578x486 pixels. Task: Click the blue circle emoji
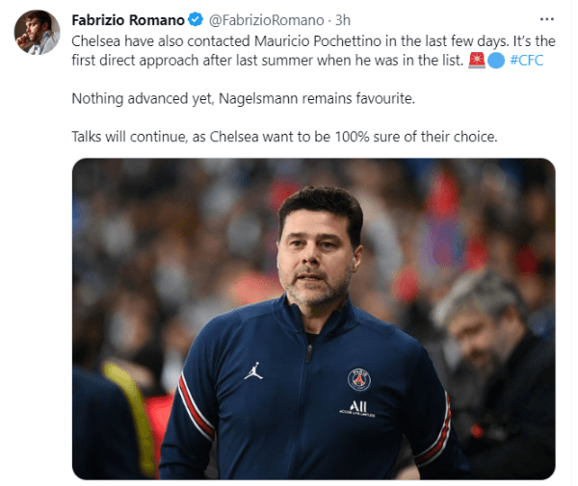point(493,62)
